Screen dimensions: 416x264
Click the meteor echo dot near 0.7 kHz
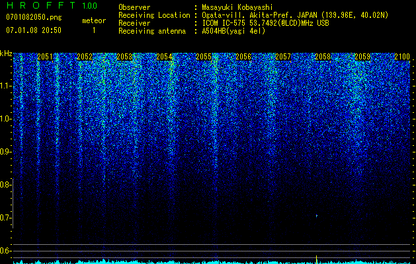click(x=317, y=216)
